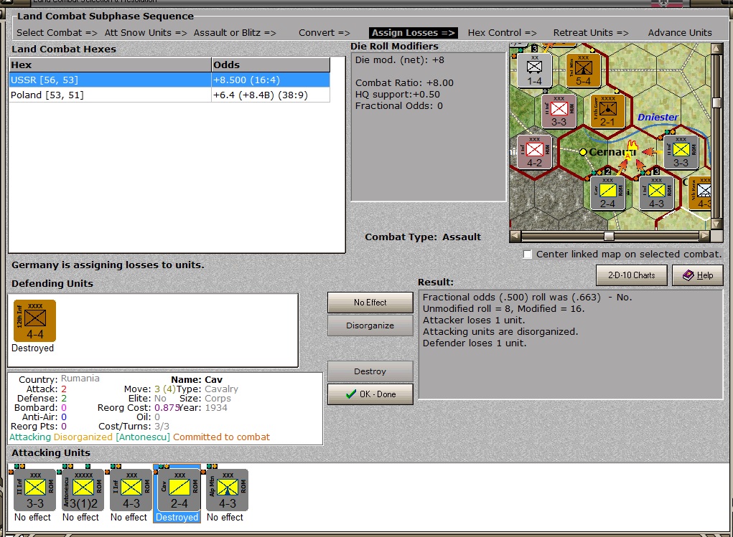Click the map vertical scrollbar thumb

coord(716,103)
